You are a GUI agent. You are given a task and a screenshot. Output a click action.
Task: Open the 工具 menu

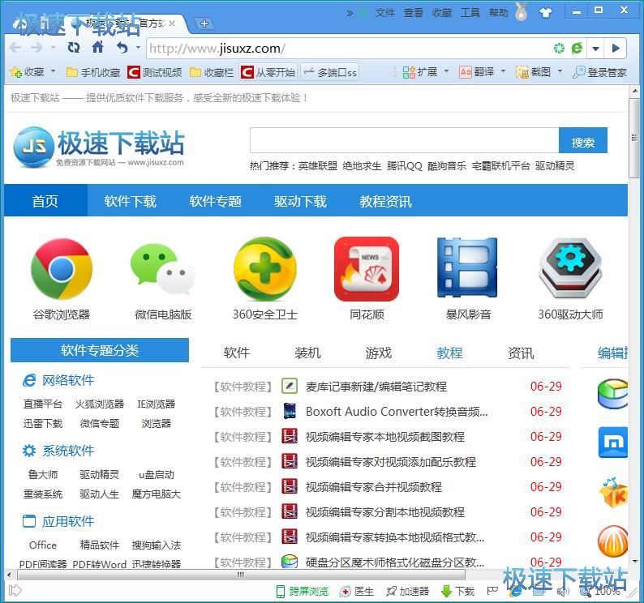(470, 13)
